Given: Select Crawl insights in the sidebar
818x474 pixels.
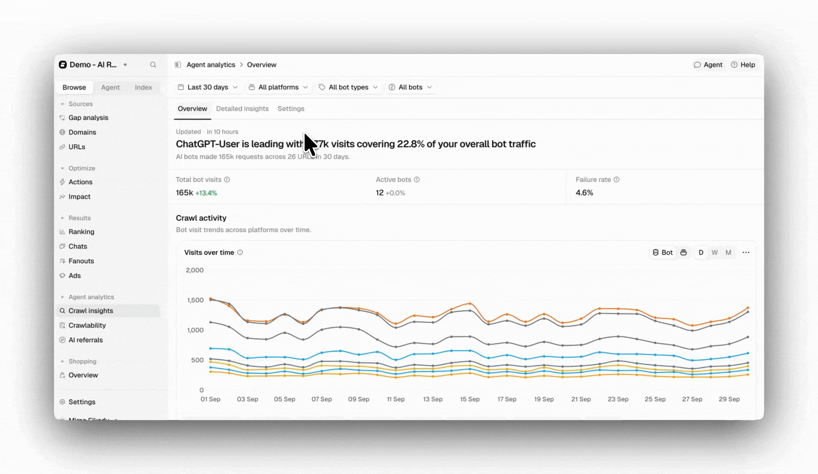Looking at the screenshot, I should [x=108, y=311].
